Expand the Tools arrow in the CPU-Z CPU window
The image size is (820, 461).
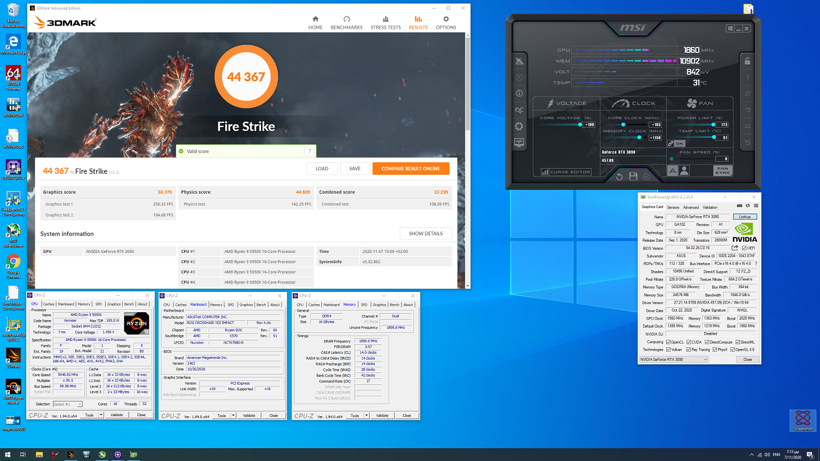click(101, 415)
